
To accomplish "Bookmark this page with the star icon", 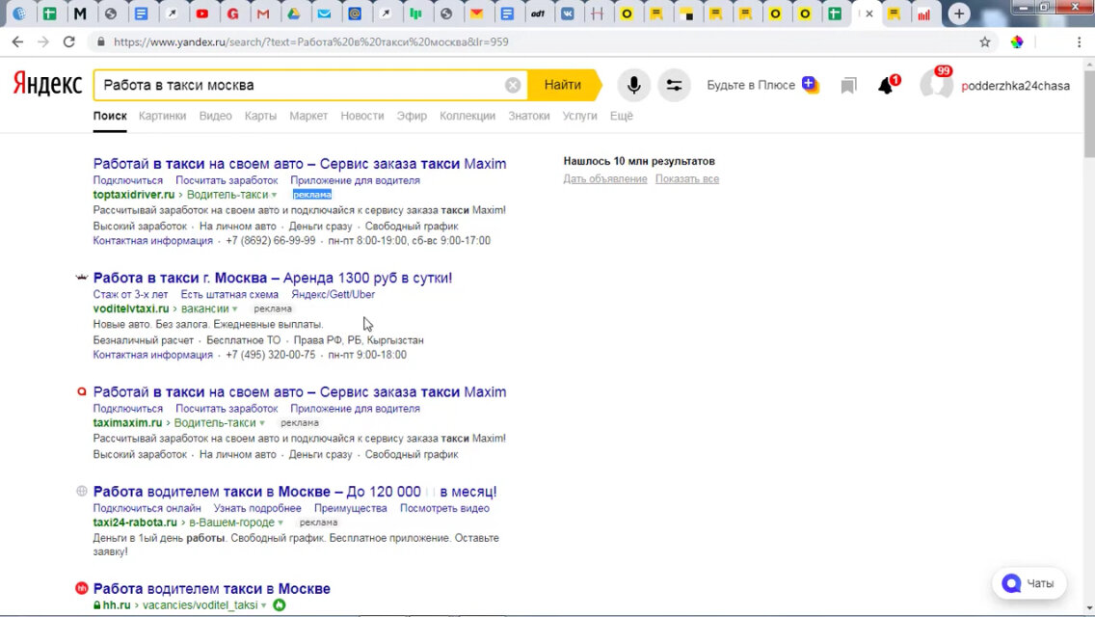I will point(985,41).
